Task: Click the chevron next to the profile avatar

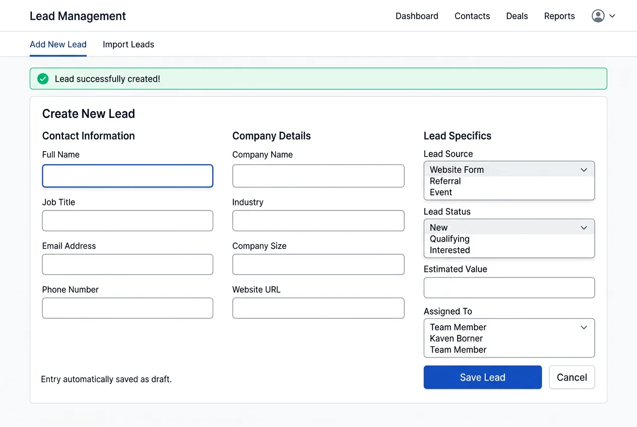Action: 613,16
